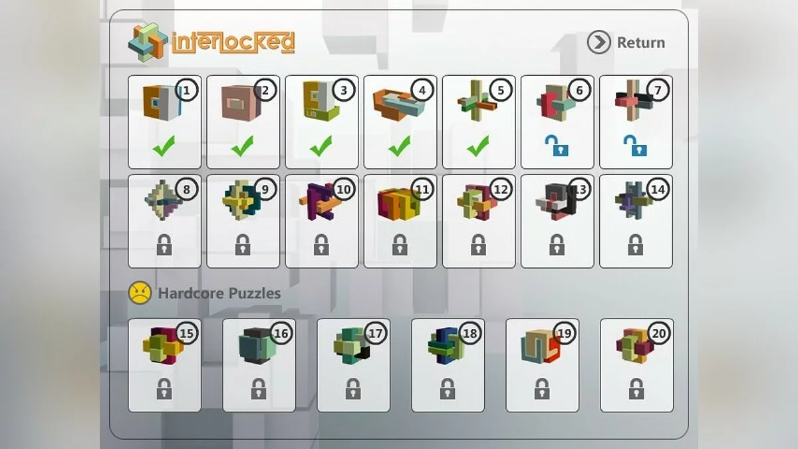
Task: Click the padlock icon under puzzle 10
Action: (321, 245)
